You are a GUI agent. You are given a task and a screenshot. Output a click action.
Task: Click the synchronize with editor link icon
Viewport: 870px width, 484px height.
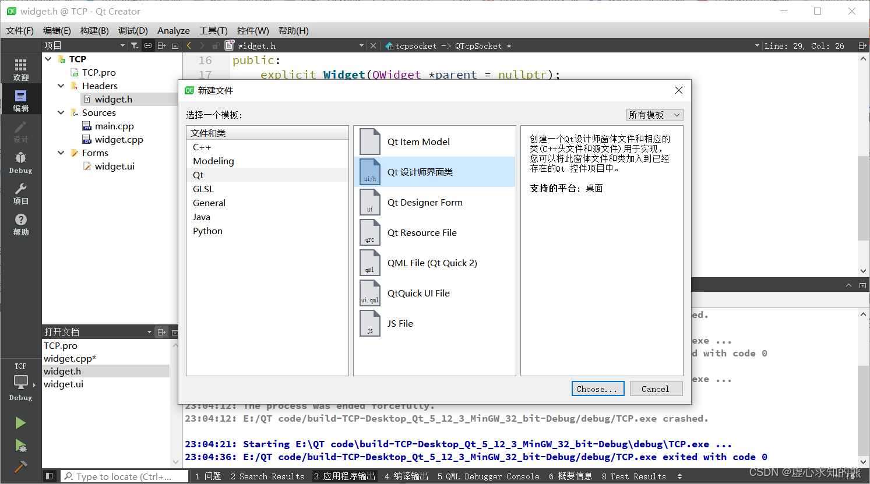[148, 45]
